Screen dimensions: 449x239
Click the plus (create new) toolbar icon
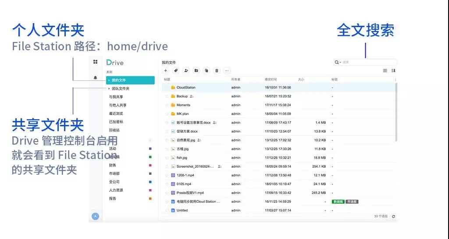tap(165, 70)
